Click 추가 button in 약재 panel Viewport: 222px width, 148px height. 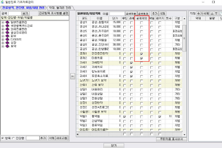tap(200, 14)
